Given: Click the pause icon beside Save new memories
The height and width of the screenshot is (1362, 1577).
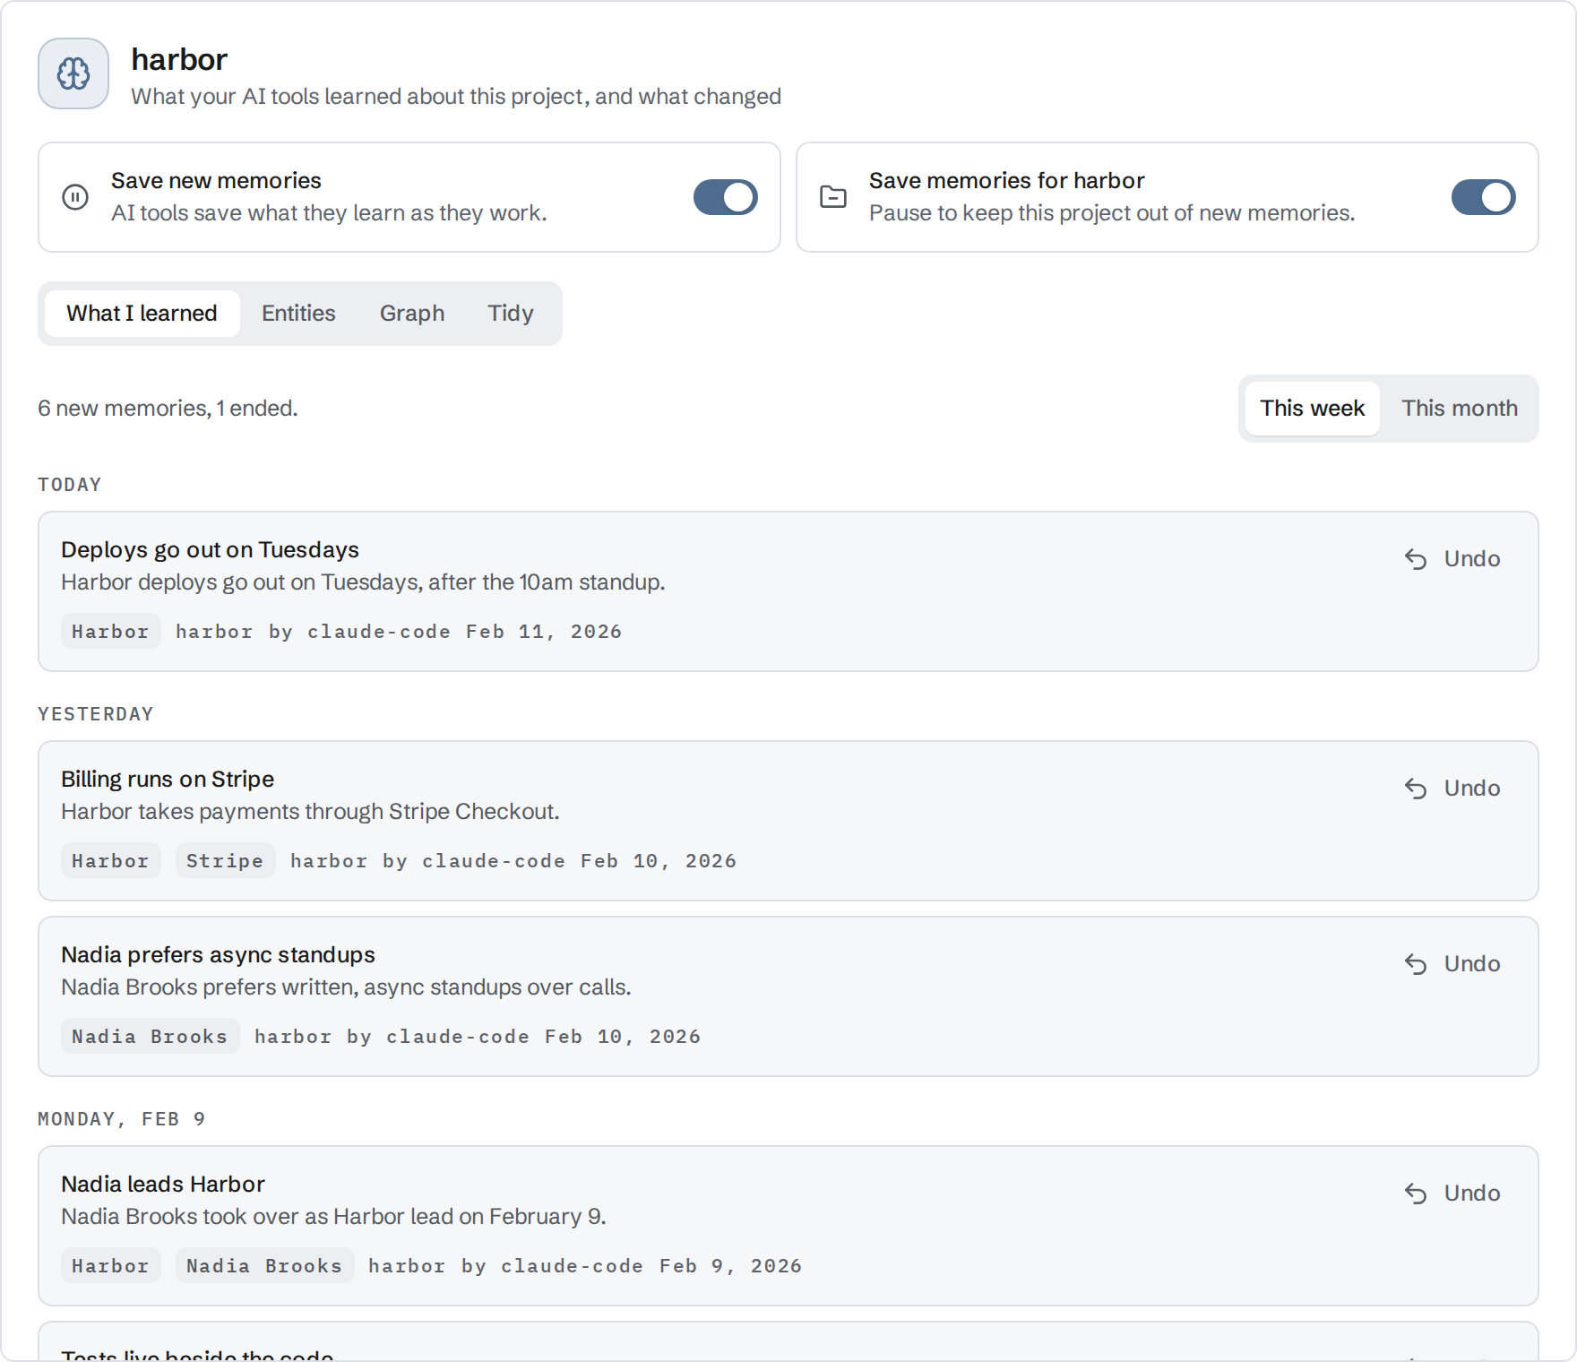Looking at the screenshot, I should click(x=75, y=197).
